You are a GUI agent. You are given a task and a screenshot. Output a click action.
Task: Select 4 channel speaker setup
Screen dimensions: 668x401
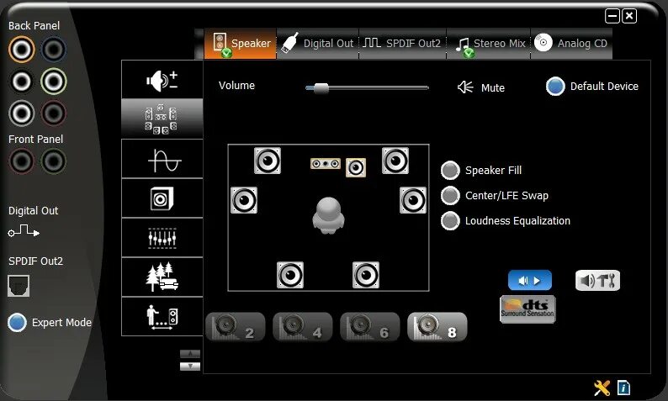coord(303,327)
